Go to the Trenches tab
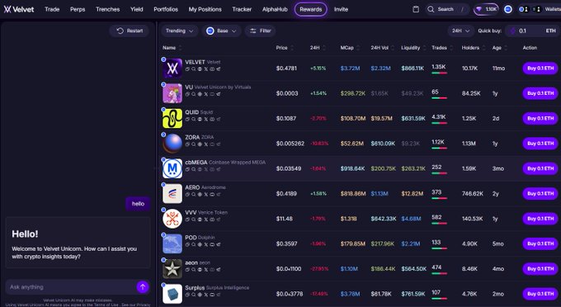Image resolution: width=561 pixels, height=307 pixels. tap(108, 9)
